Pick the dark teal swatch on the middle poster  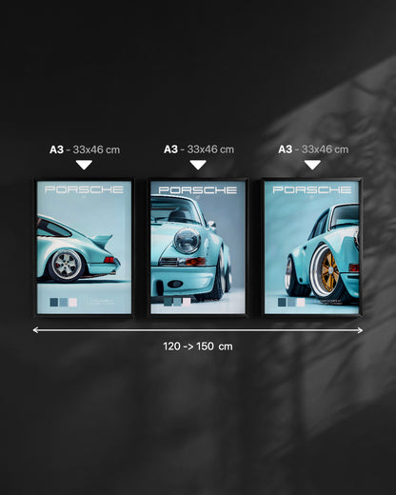168,302
